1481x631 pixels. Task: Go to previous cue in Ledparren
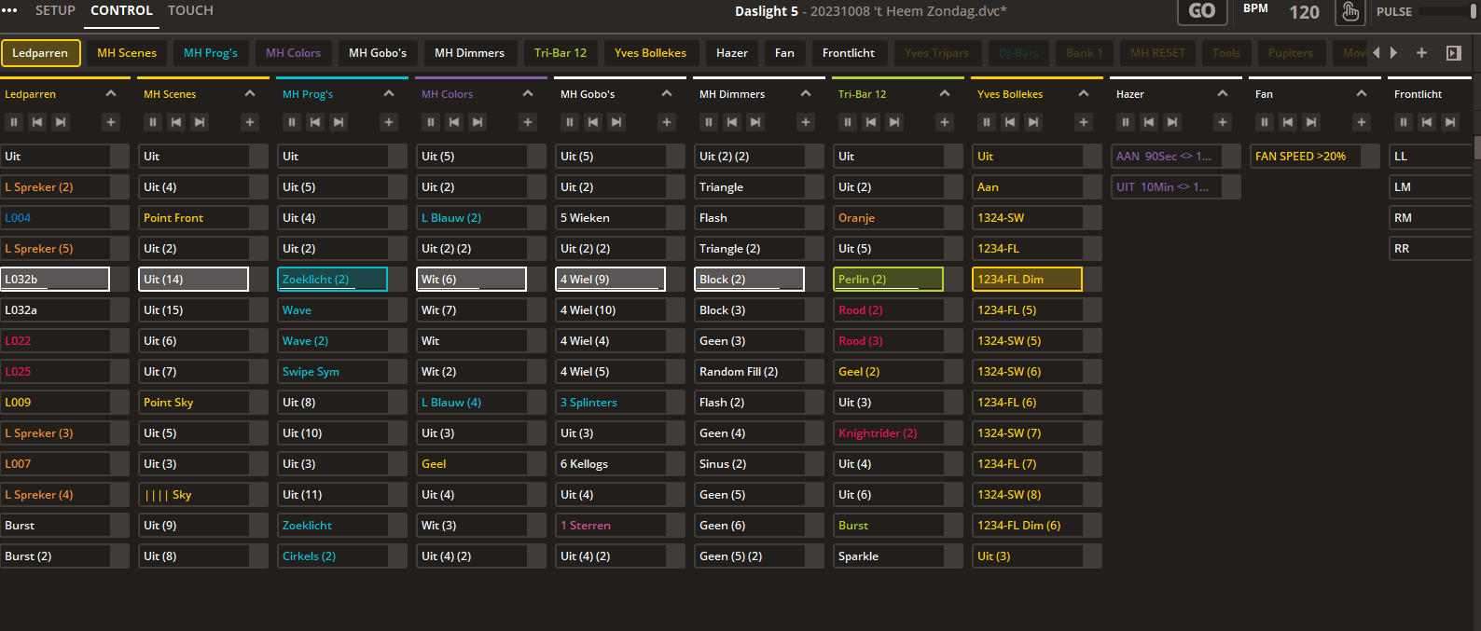[x=37, y=122]
